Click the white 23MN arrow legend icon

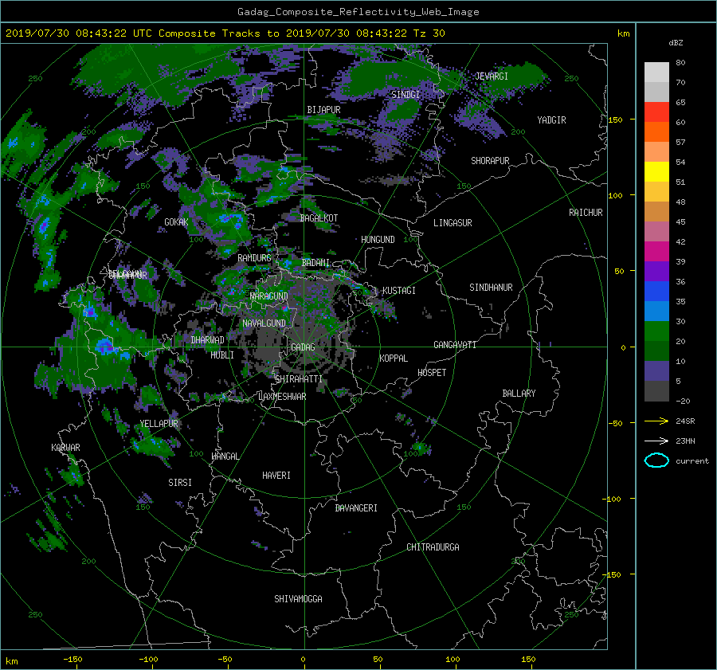[656, 441]
